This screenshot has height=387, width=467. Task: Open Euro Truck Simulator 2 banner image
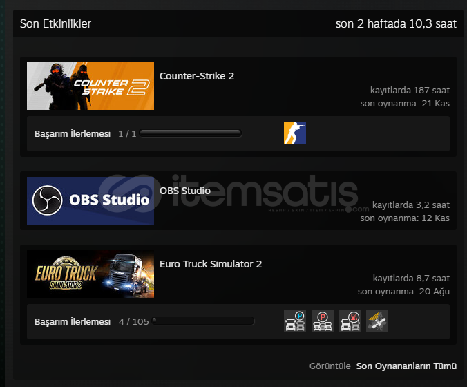pos(90,274)
